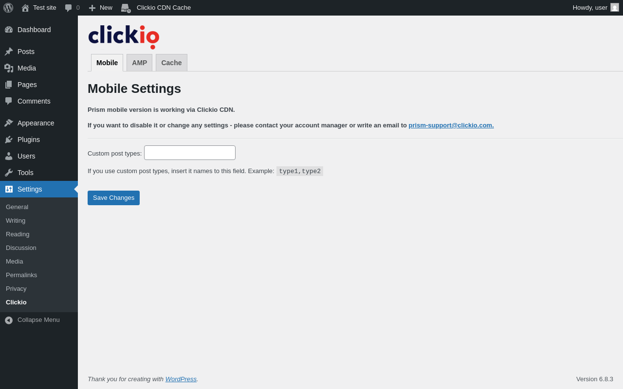The width and height of the screenshot is (623, 389).
Task: Click the Media library icon
Action: pos(9,68)
